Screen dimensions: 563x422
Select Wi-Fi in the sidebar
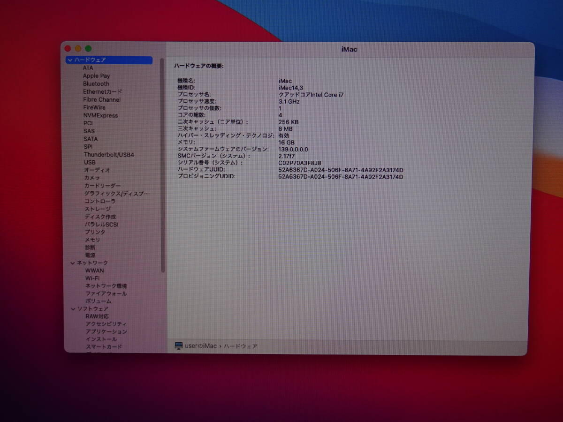pos(92,278)
